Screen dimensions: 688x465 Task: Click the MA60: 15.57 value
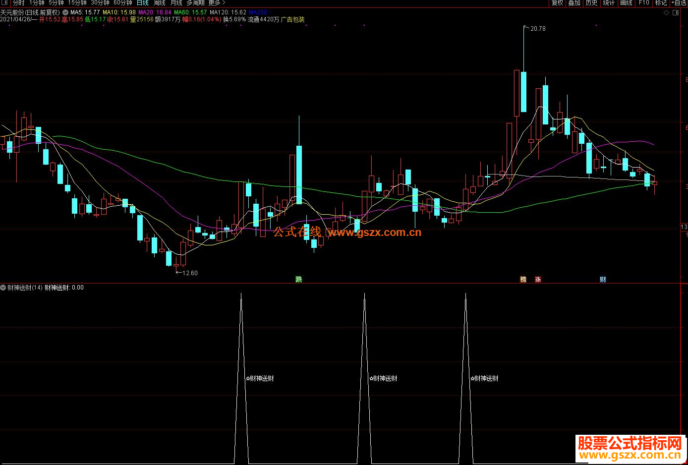click(x=190, y=12)
